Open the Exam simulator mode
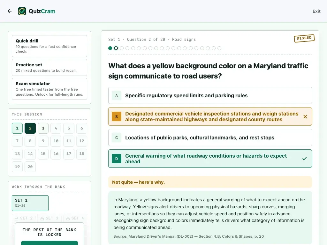This screenshot has height=245, width=327. click(49, 89)
